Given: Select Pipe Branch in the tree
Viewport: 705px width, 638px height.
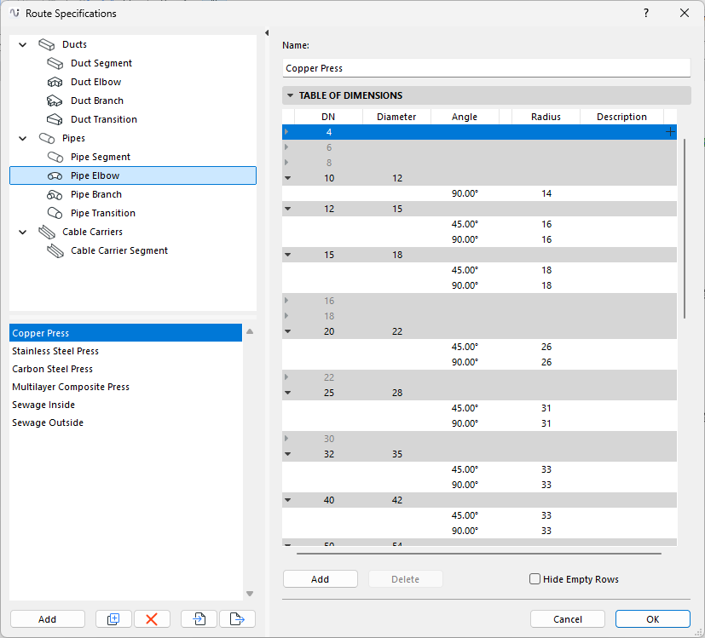Looking at the screenshot, I should pyautogui.click(x=96, y=194).
